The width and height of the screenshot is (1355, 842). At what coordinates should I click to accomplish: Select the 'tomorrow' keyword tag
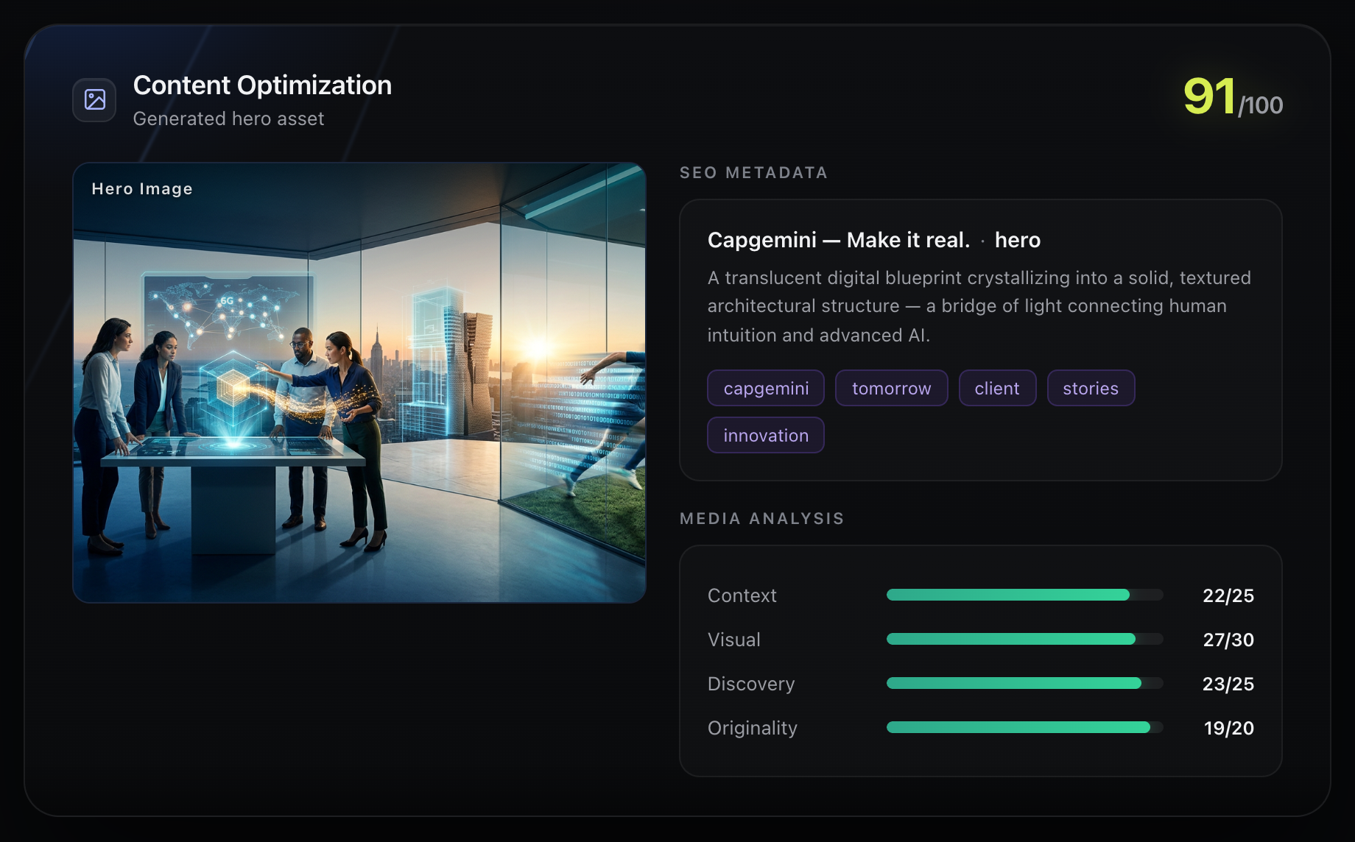click(891, 388)
